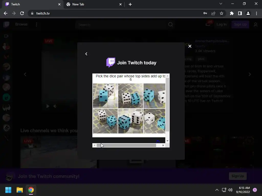Image resolution: width=262 pixels, height=196 pixels.
Task: Open Chrome from the taskbar
Action: tap(31, 190)
